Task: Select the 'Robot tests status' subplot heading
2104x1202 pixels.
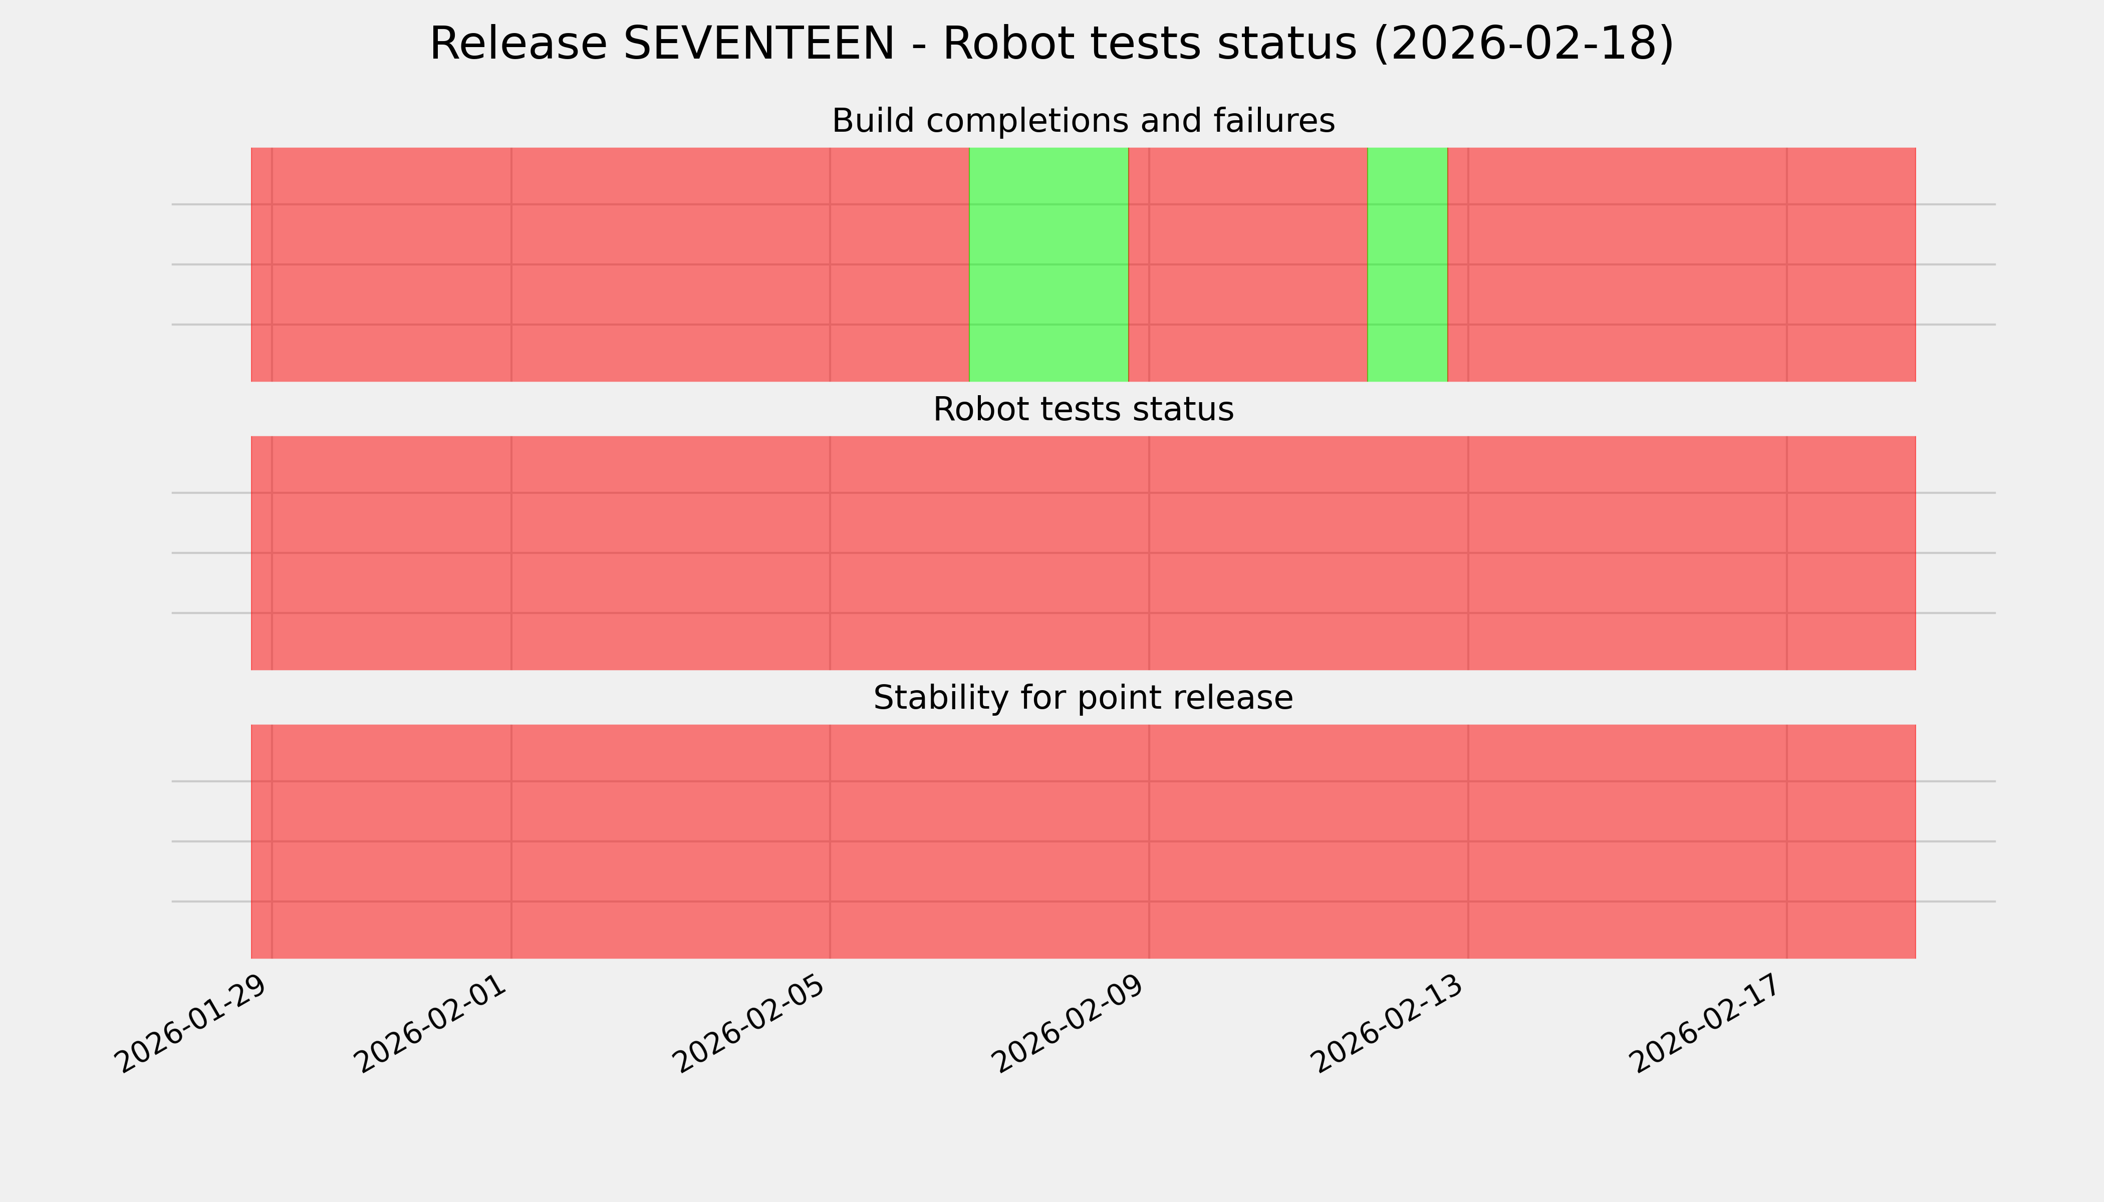Action: pos(1083,410)
